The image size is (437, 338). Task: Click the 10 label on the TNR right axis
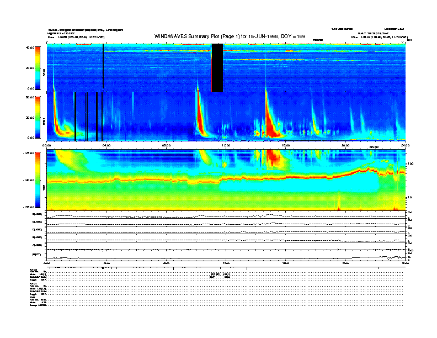411,198
